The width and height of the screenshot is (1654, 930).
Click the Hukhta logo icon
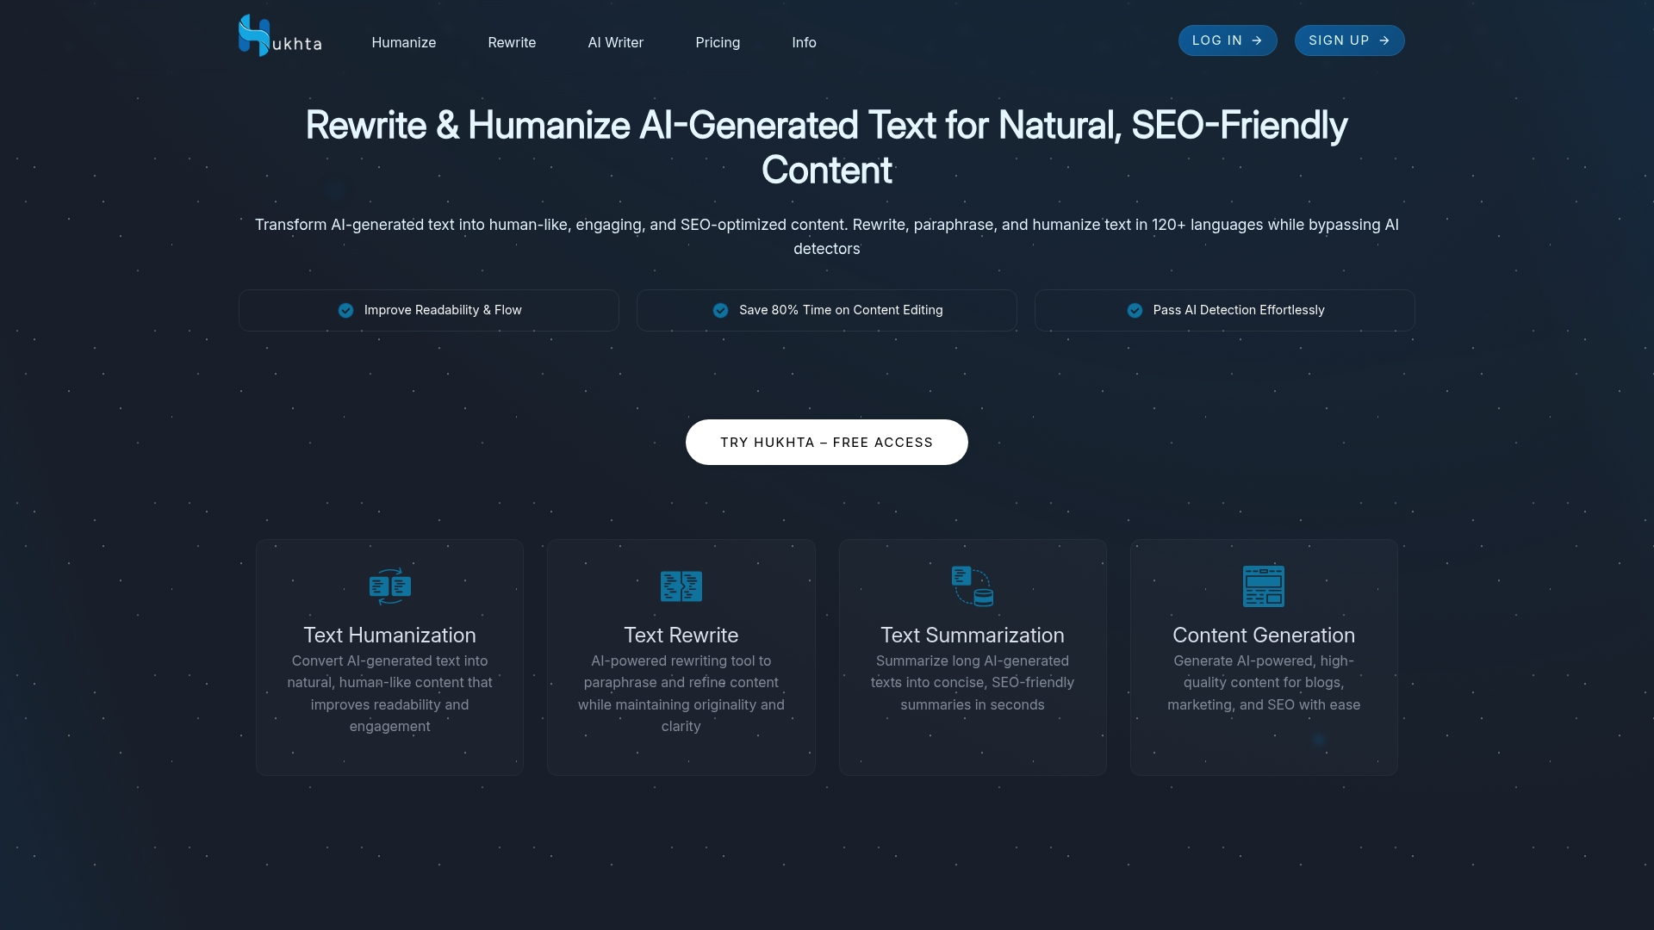(x=256, y=34)
